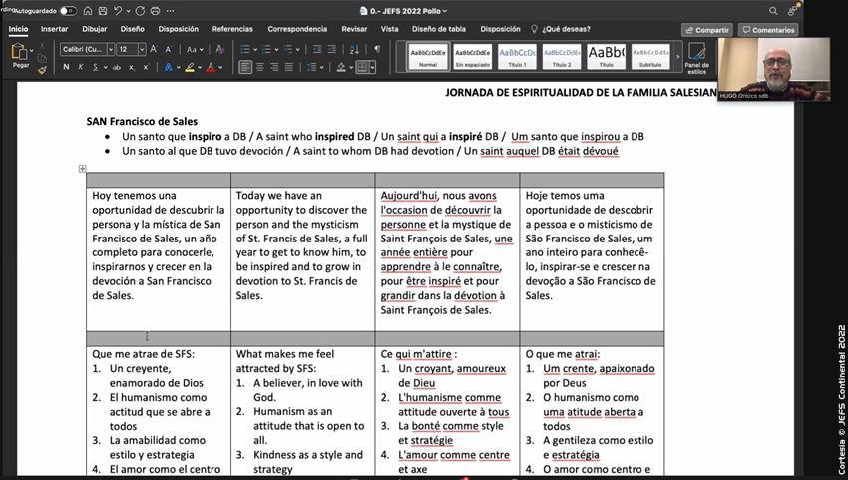Click the increase indent icon
The width and height of the screenshot is (848, 480).
point(332,49)
